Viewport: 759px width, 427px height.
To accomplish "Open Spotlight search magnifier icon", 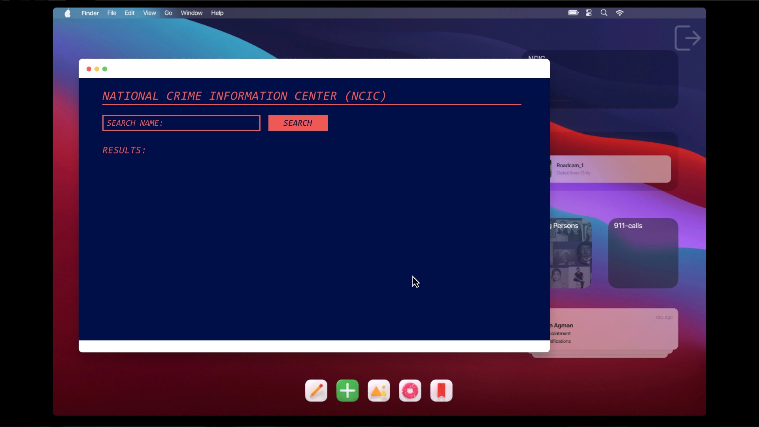I will 604,13.
